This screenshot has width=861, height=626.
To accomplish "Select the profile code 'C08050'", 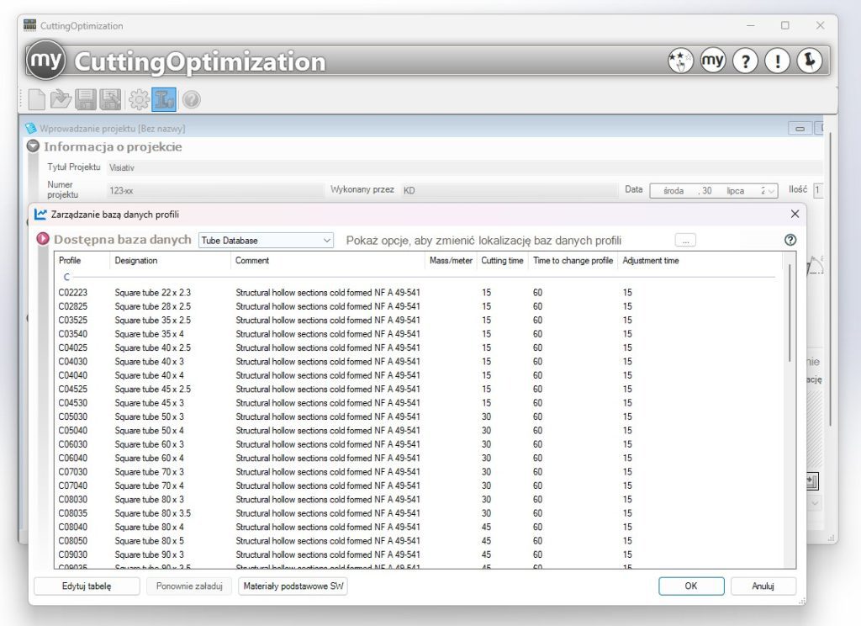I will coord(73,541).
